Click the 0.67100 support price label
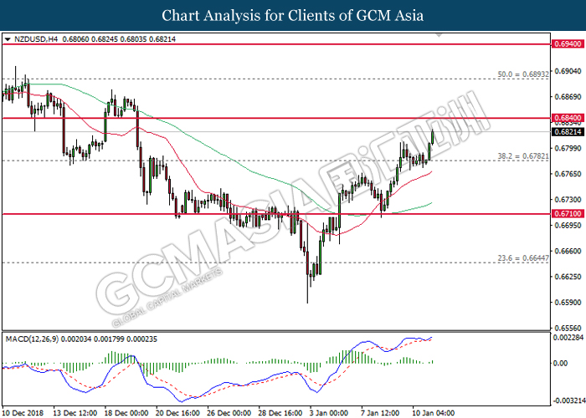The width and height of the screenshot is (586, 418). tap(568, 214)
